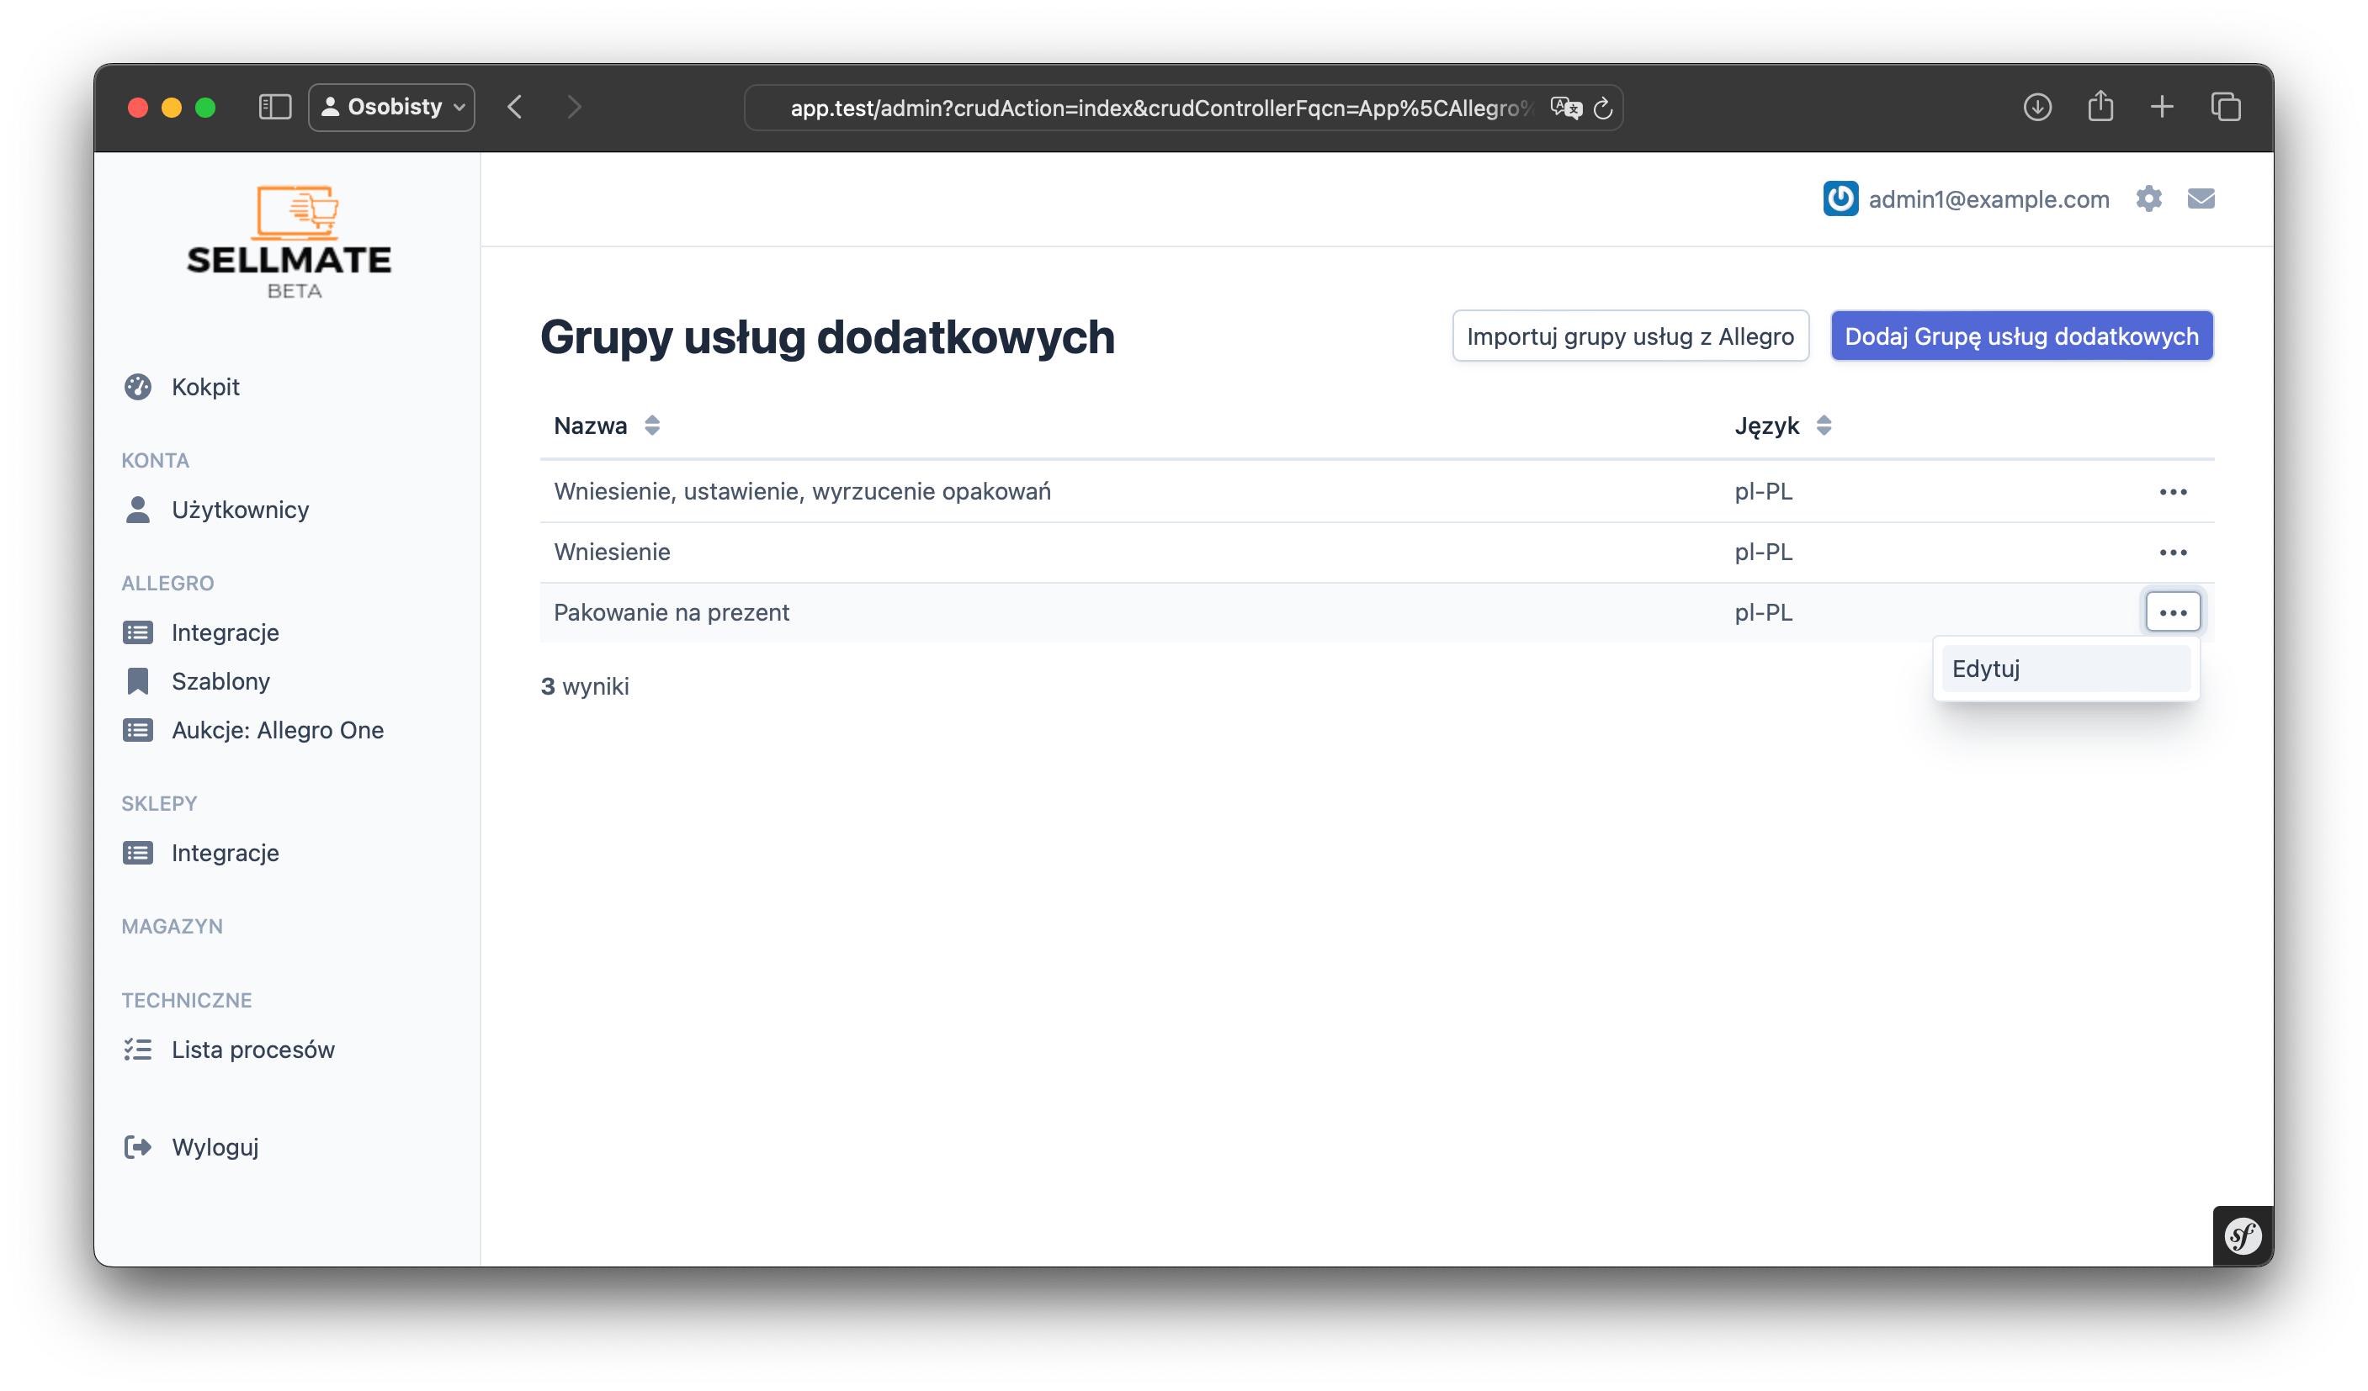Open Użytkownicy menu item

[241, 510]
